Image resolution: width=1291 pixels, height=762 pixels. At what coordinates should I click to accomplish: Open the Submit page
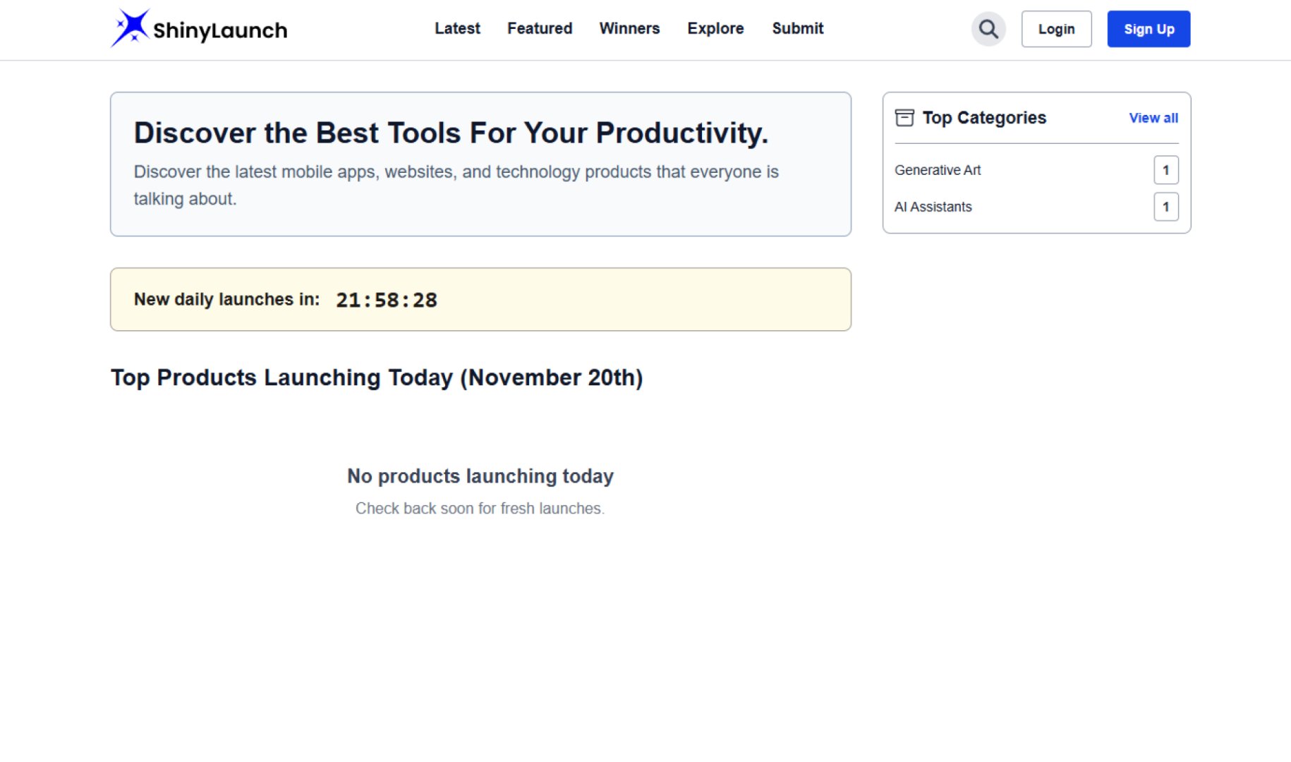click(x=797, y=28)
